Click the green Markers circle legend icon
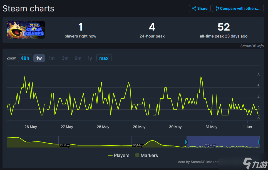Screen dimensions: 268x170 click(x=137, y=155)
